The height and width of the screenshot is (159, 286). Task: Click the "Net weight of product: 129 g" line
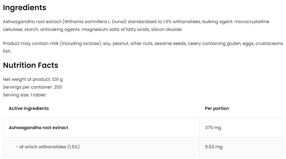[x=33, y=79]
